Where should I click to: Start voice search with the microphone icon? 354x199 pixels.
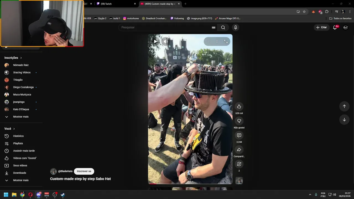tap(235, 27)
